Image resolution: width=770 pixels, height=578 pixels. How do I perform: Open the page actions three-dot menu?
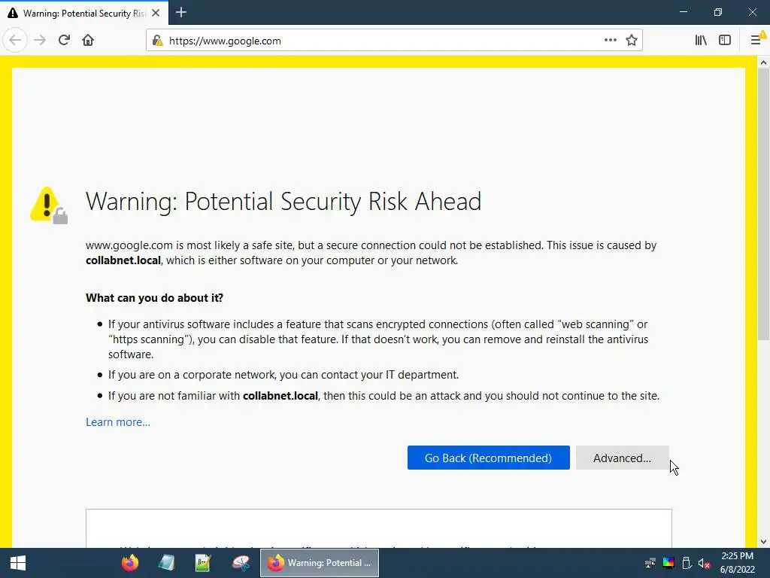coord(611,41)
